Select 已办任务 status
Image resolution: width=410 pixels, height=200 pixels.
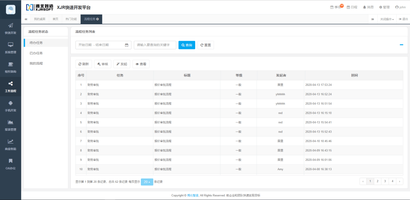[46, 53]
